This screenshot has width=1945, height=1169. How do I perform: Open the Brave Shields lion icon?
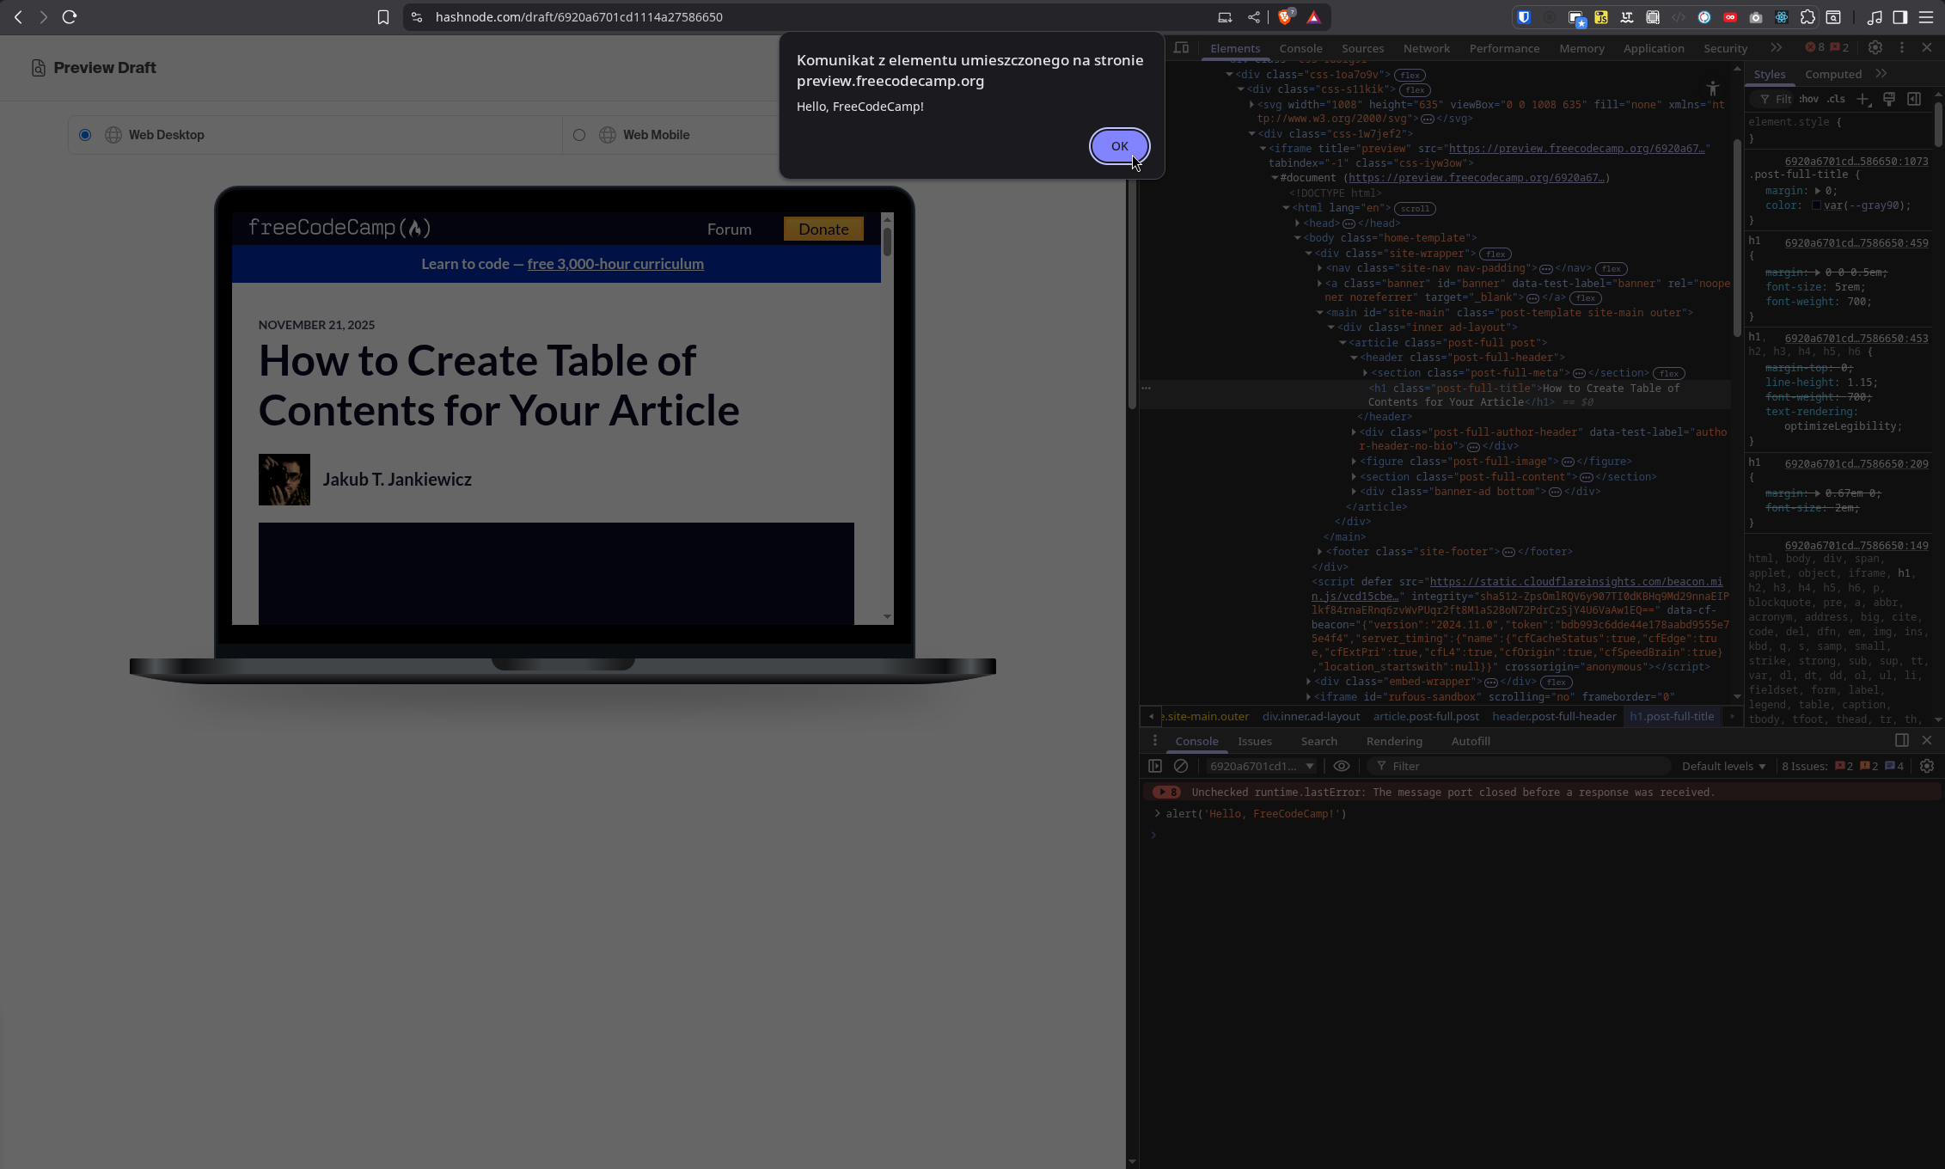[1286, 17]
